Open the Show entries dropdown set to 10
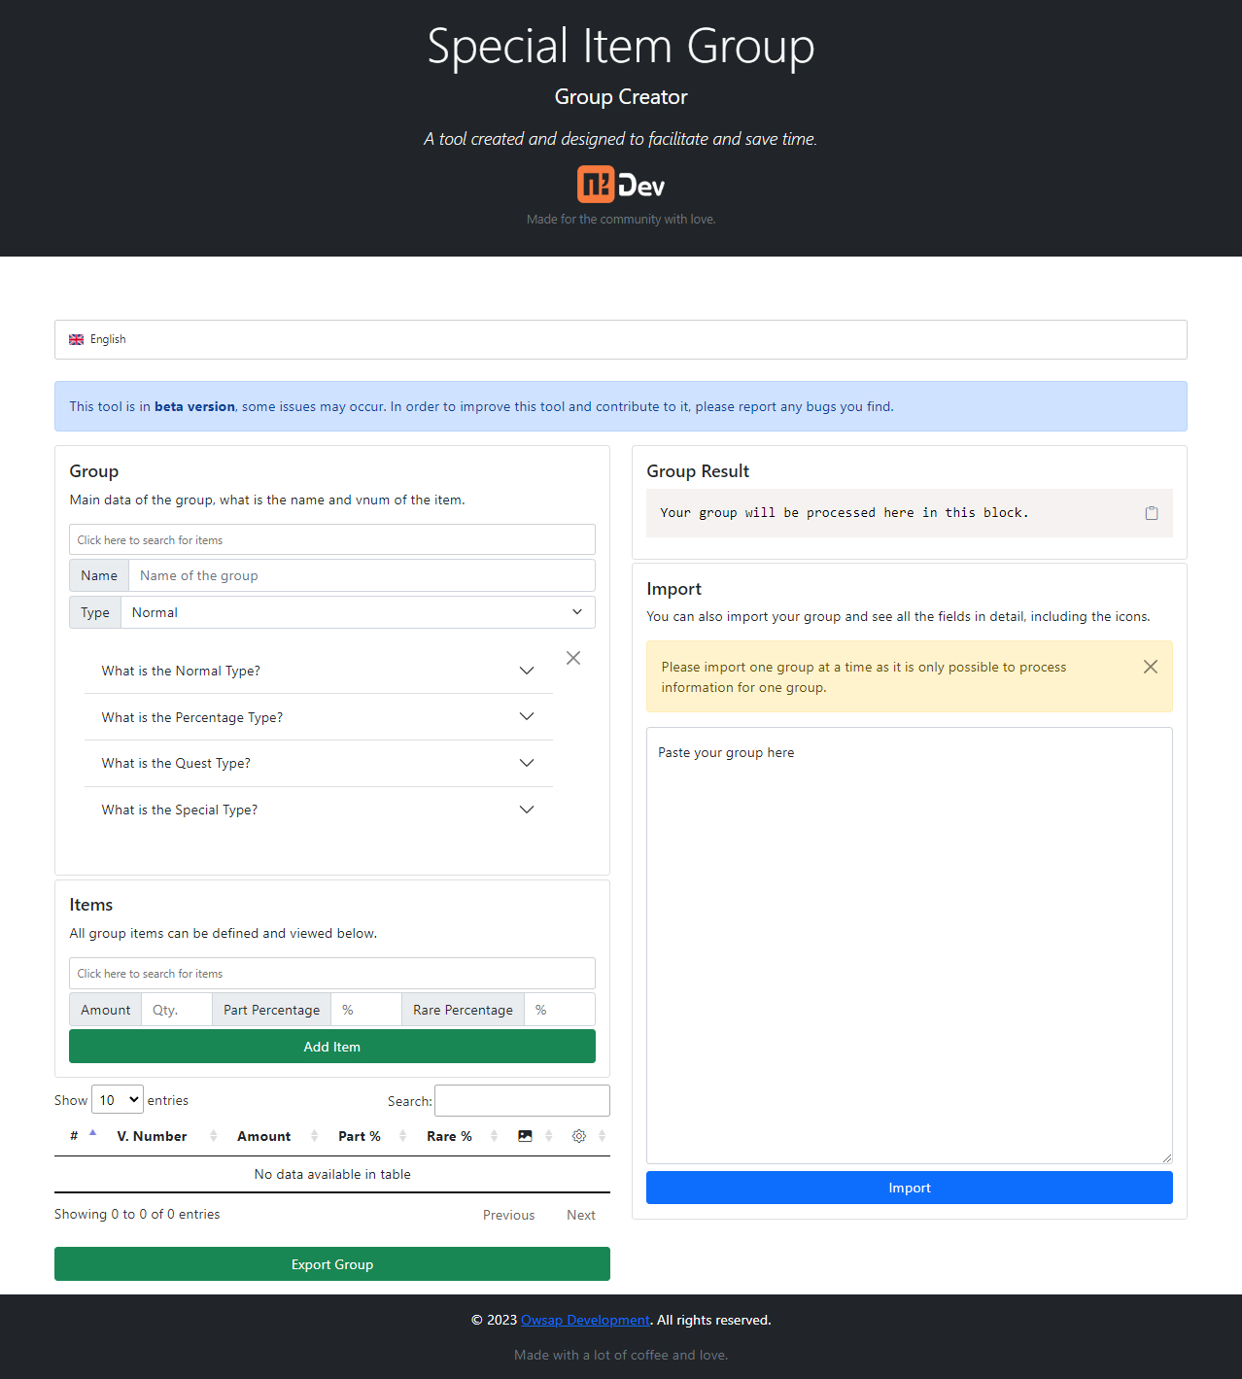This screenshot has width=1242, height=1379. pos(117,1099)
